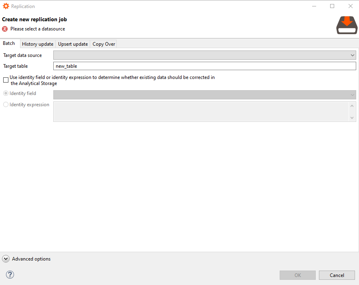Select the Identity field radio button

tap(6, 93)
